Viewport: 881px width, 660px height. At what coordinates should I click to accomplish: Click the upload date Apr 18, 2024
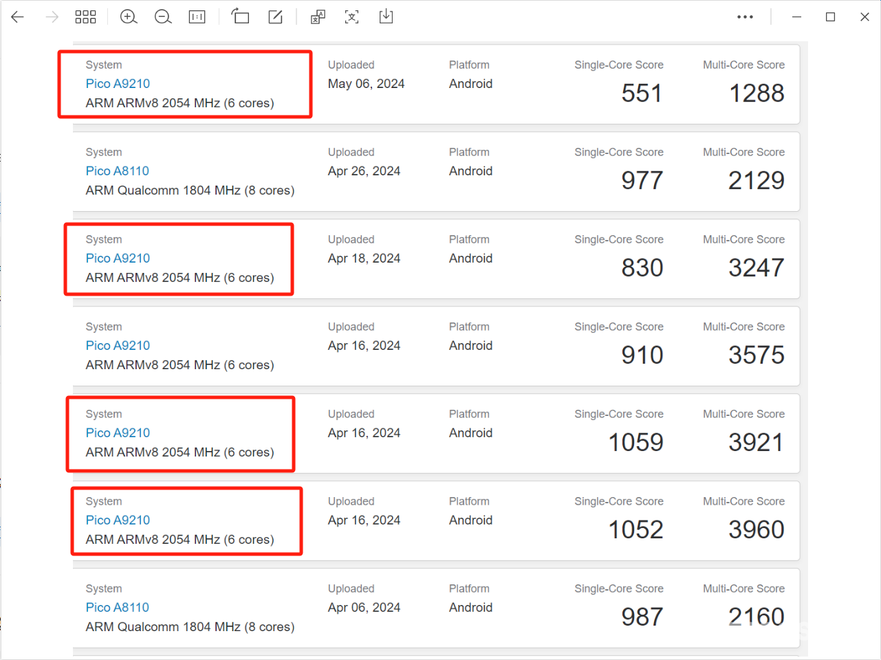(364, 258)
